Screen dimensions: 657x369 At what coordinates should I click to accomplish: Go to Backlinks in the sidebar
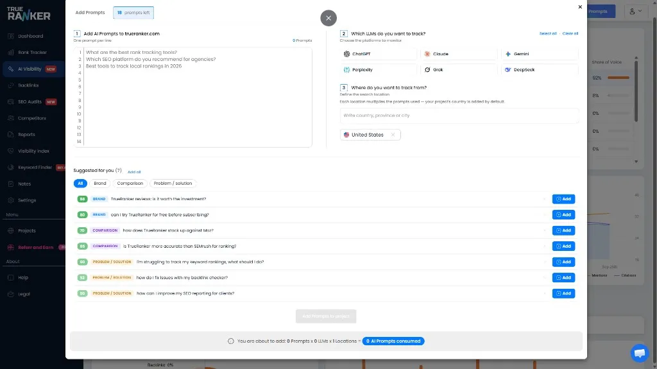(x=28, y=85)
